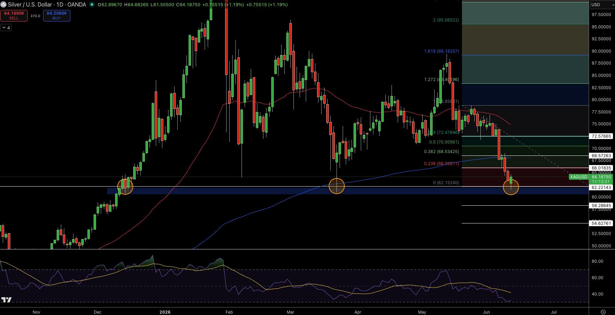Click the 64.20600 BUY button

57,16
